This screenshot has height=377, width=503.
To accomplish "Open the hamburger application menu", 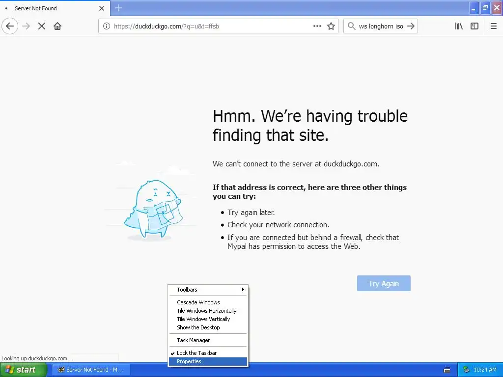I will tap(493, 26).
